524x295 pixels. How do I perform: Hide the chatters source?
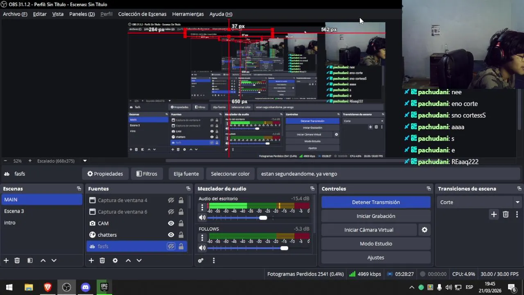pyautogui.click(x=171, y=235)
